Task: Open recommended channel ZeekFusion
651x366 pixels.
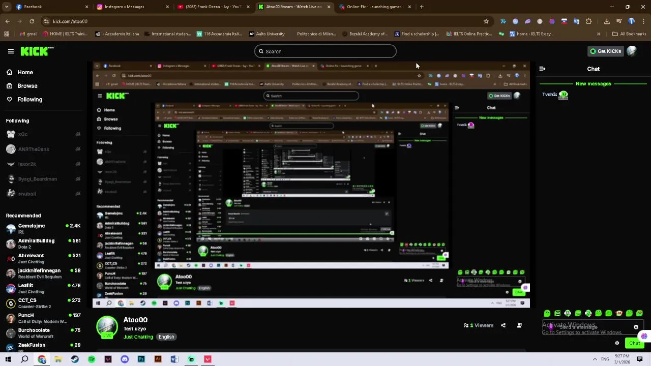Action: [43, 347]
